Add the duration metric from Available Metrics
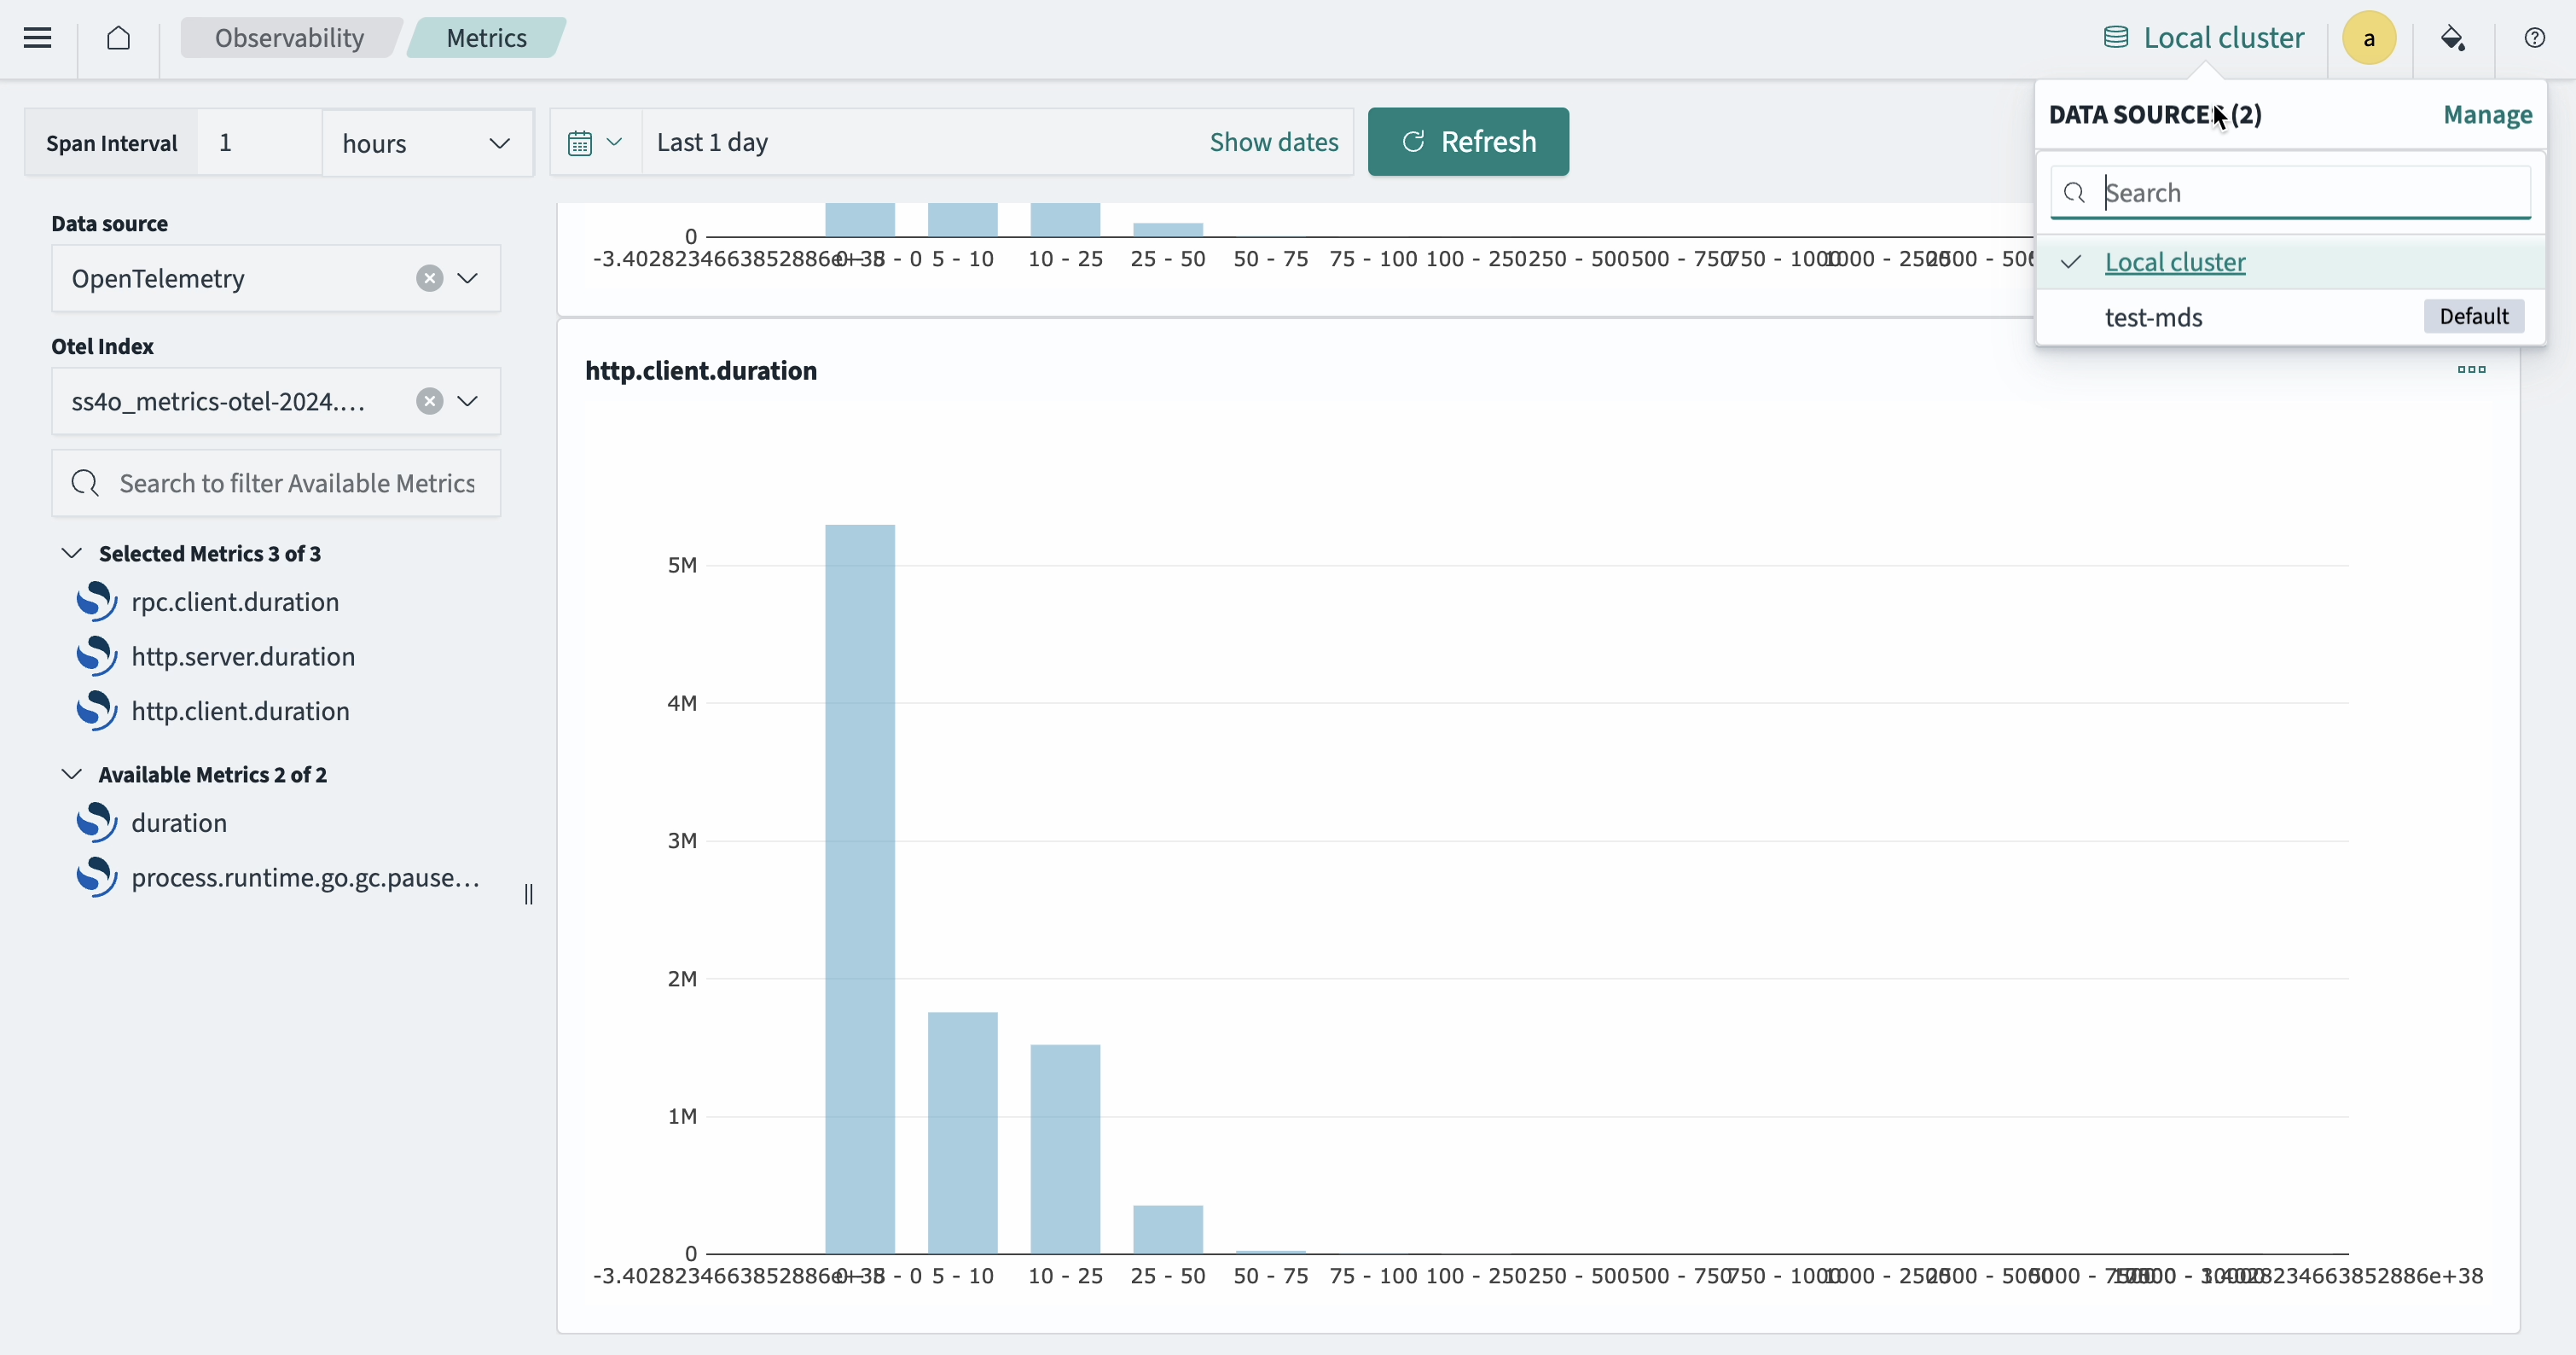The image size is (2576, 1355). pos(178,822)
